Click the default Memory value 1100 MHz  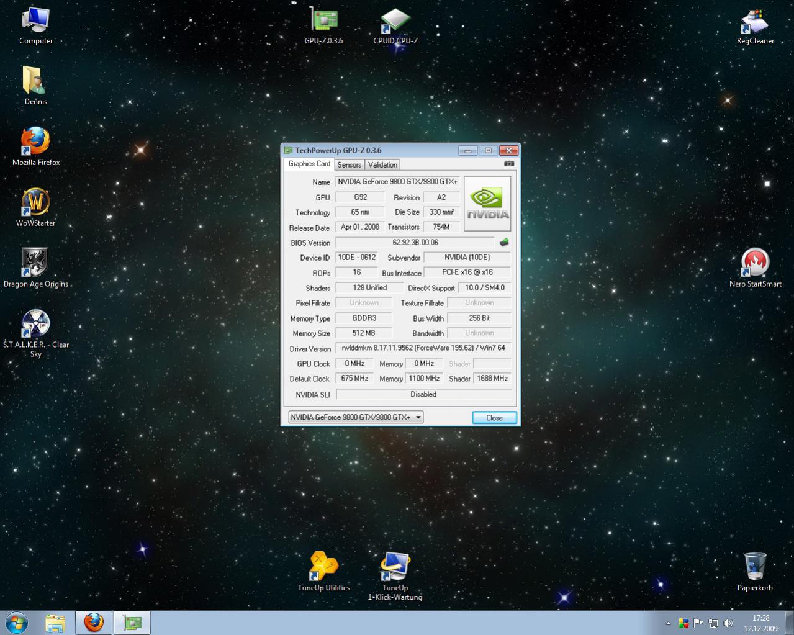(424, 379)
